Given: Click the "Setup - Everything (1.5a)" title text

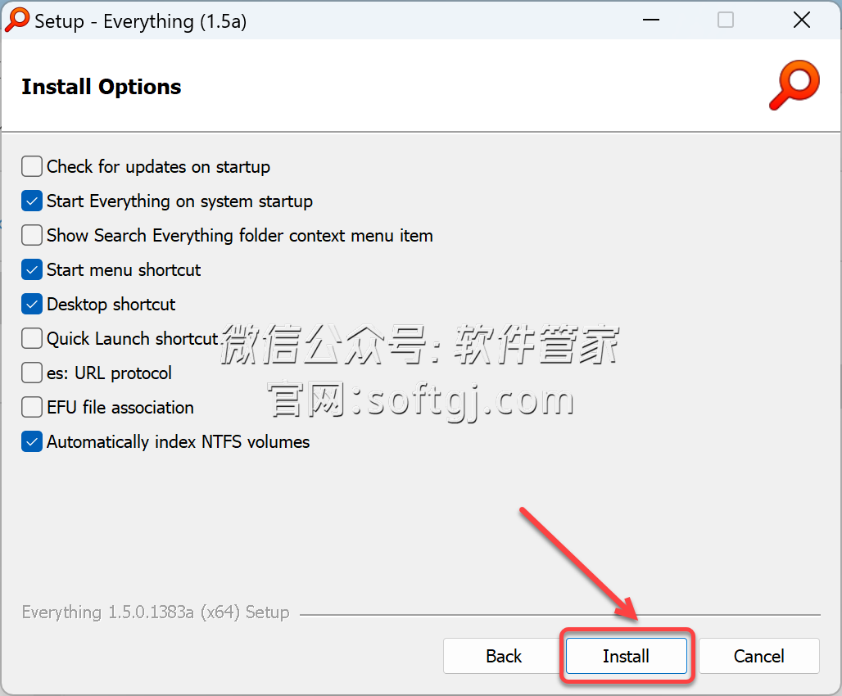Looking at the screenshot, I should 141,21.
